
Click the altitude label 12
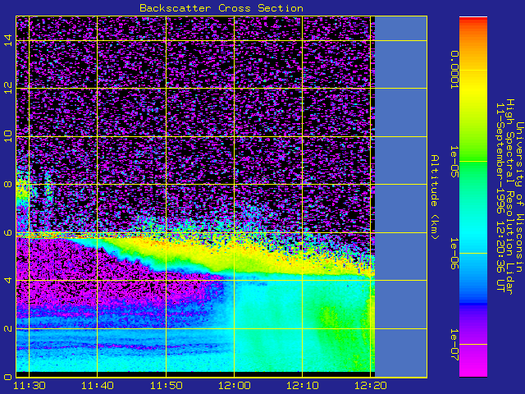point(8,88)
